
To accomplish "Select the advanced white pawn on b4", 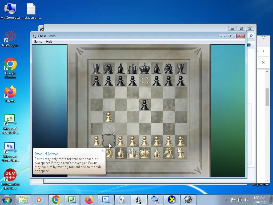I will tap(109, 117).
